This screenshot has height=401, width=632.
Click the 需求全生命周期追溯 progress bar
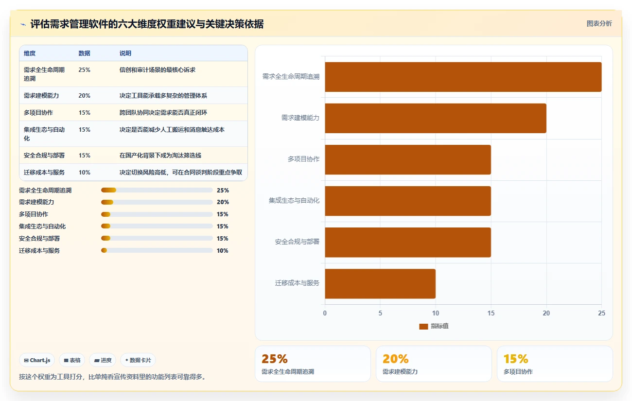(157, 190)
